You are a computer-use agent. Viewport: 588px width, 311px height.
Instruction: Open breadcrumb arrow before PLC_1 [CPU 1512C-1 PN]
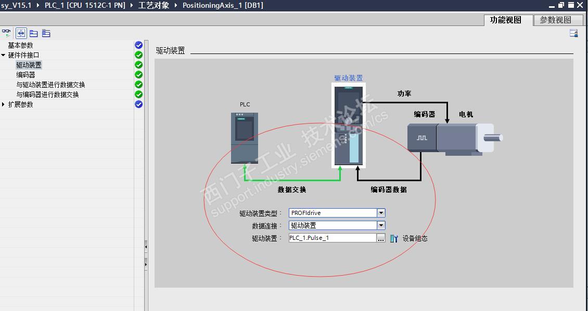(39, 5)
